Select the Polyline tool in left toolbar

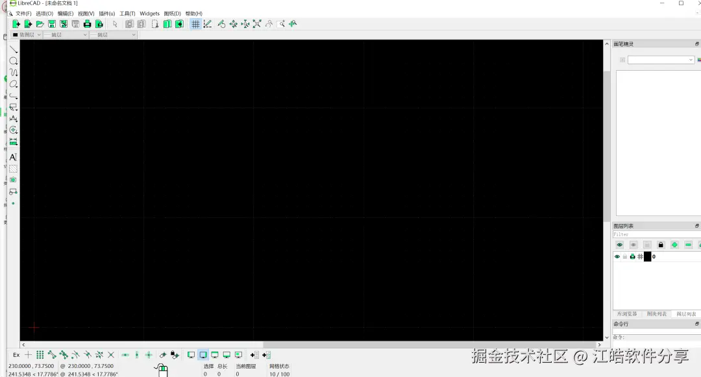(x=14, y=95)
